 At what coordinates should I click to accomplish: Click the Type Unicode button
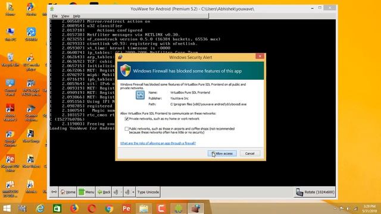(x=148, y=192)
